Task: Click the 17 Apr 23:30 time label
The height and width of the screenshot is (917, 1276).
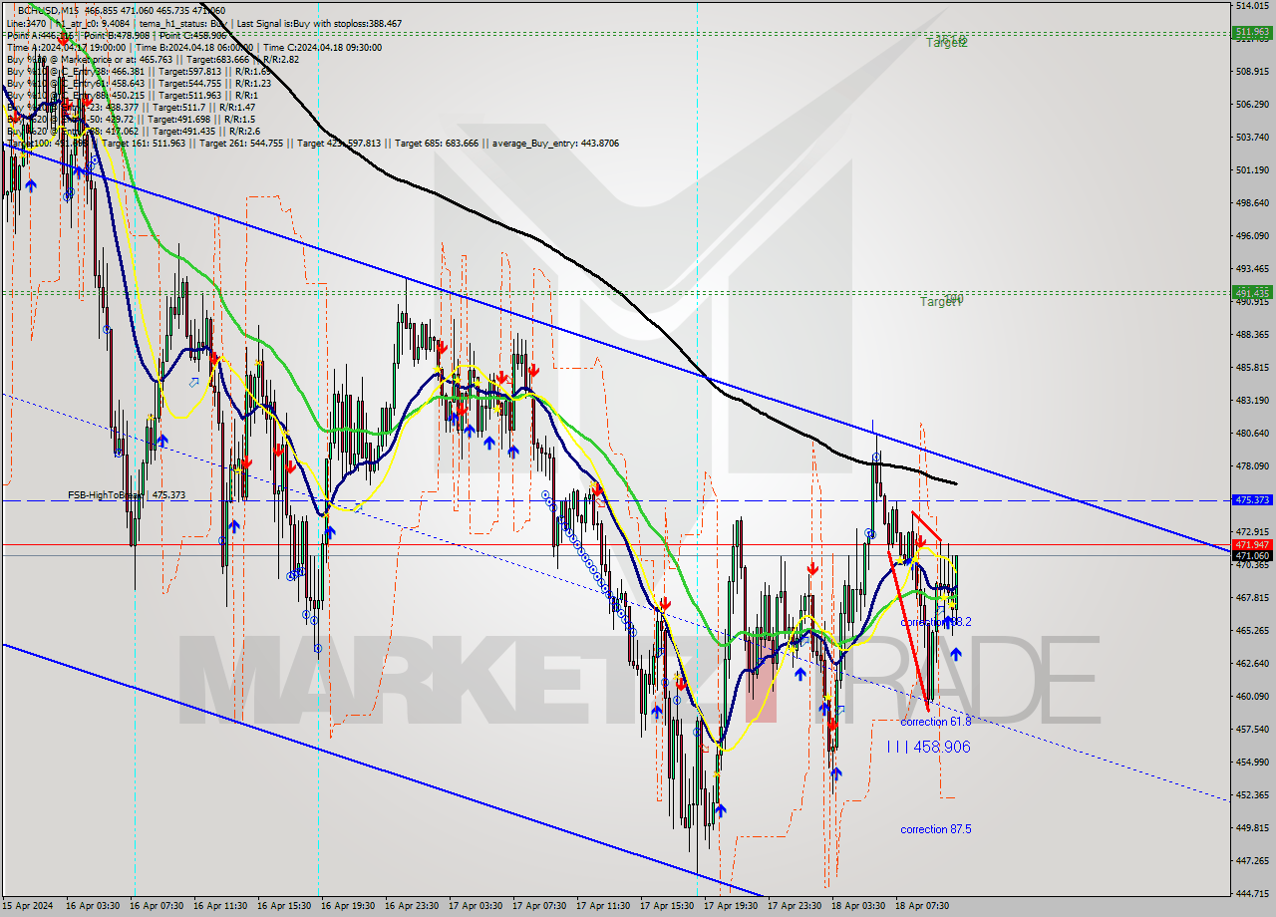Action: coord(795,906)
